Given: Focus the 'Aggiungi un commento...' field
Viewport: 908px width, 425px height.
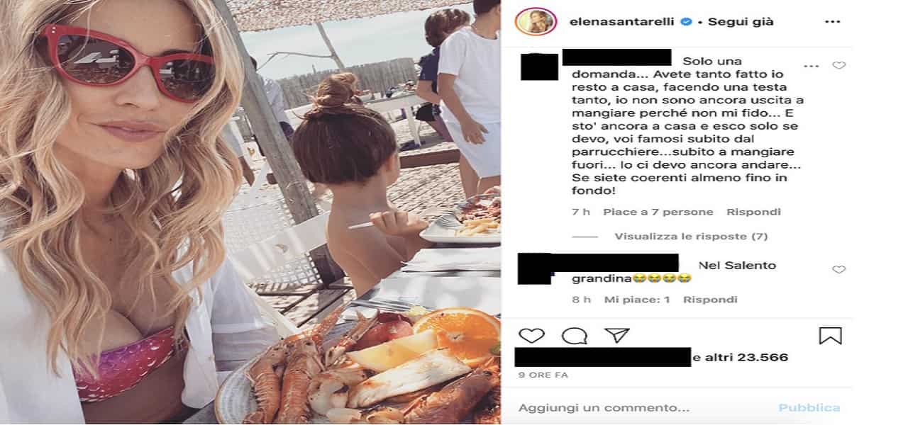Looking at the screenshot, I should pos(638,408).
